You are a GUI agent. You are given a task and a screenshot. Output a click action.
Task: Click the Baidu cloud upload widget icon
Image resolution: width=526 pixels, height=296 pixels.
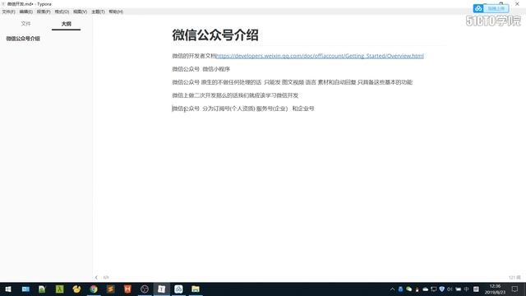pyautogui.click(x=478, y=8)
